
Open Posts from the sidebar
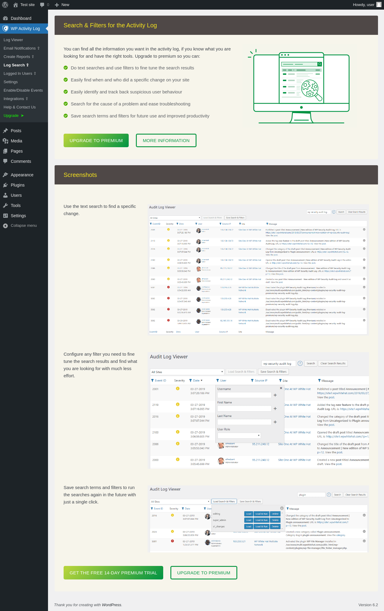(24, 131)
